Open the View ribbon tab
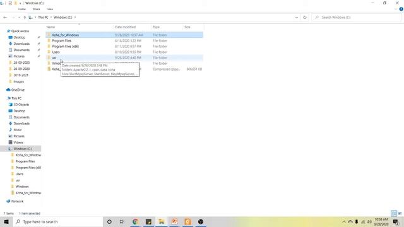 50,9
